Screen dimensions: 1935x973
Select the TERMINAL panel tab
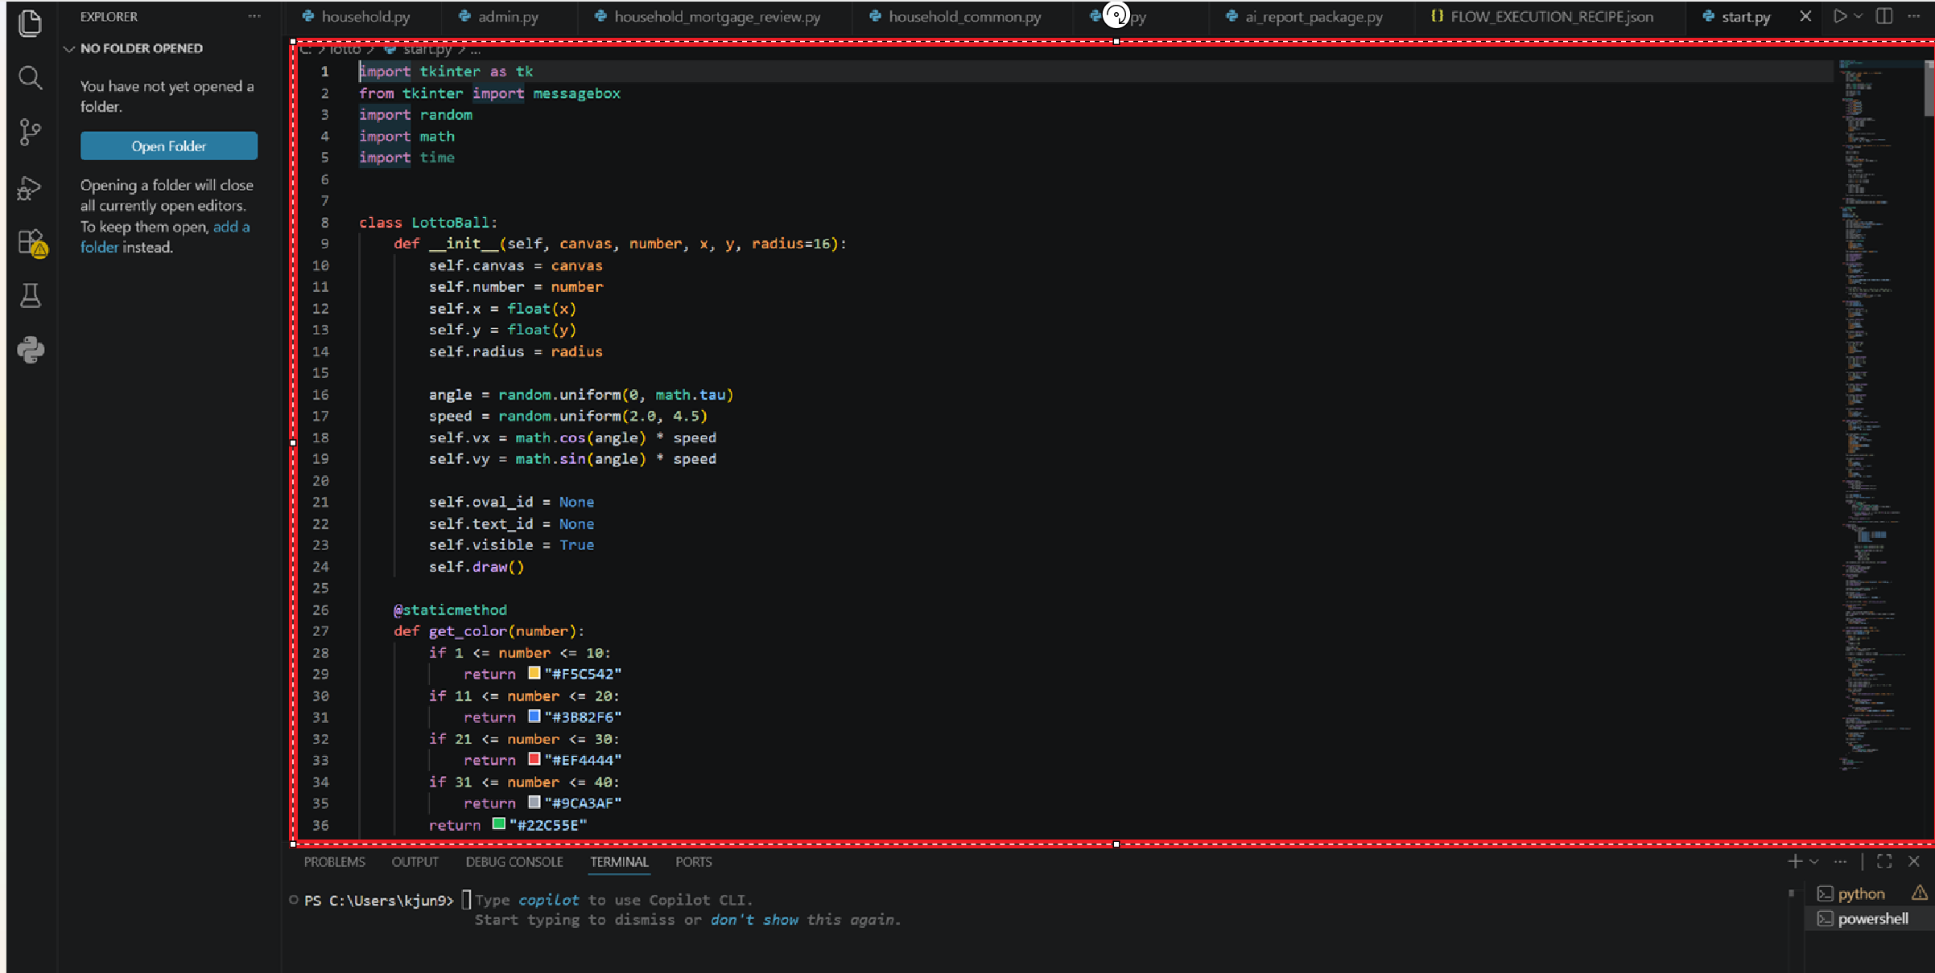point(619,861)
